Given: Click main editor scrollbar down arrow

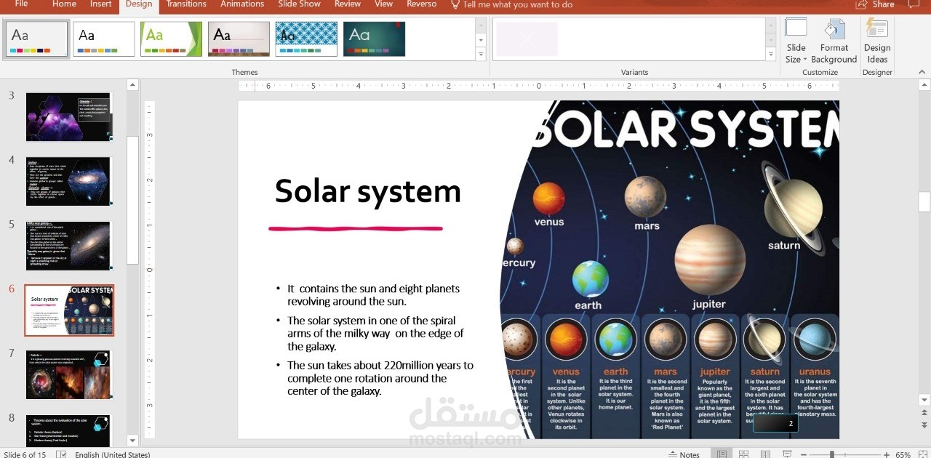Looking at the screenshot, I should click(x=924, y=400).
